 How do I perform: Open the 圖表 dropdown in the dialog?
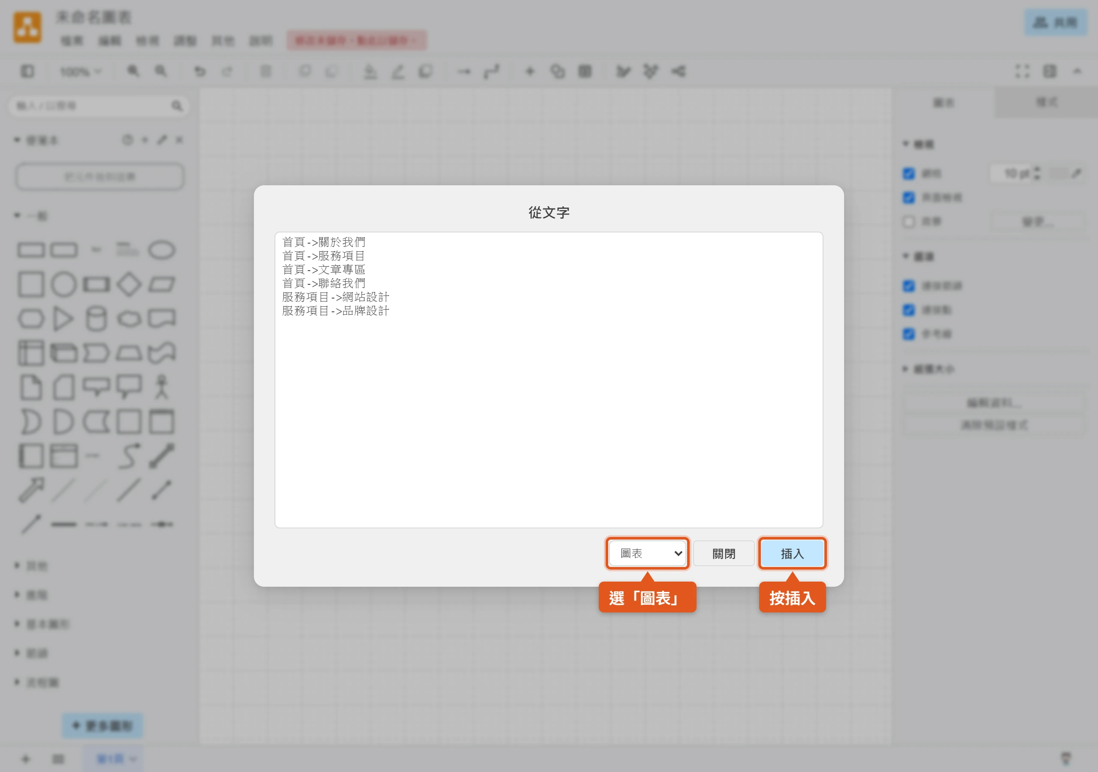tap(648, 553)
